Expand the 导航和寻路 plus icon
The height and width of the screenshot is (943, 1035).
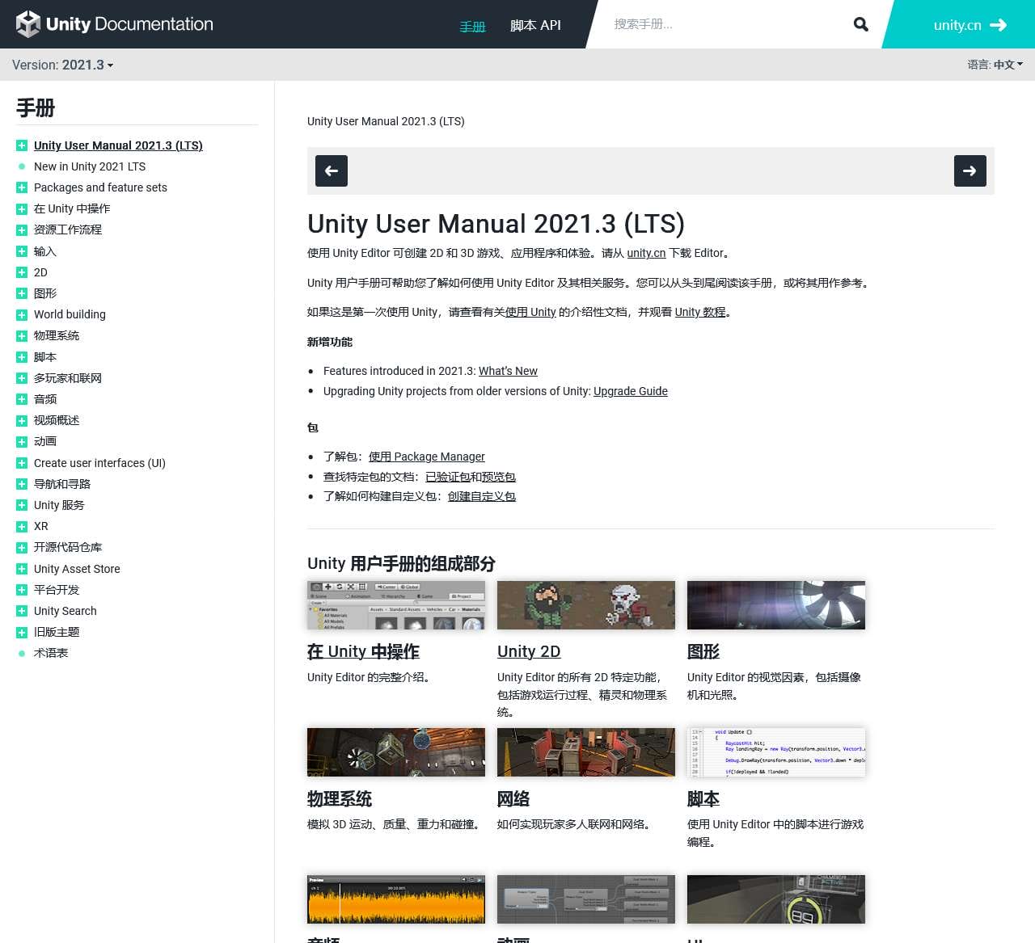pyautogui.click(x=22, y=484)
